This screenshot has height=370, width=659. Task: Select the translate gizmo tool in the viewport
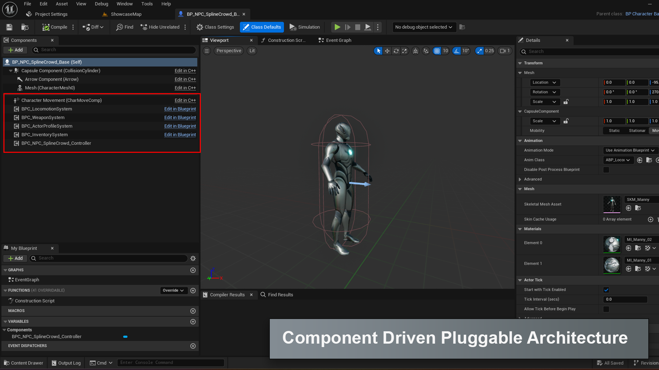coord(387,51)
